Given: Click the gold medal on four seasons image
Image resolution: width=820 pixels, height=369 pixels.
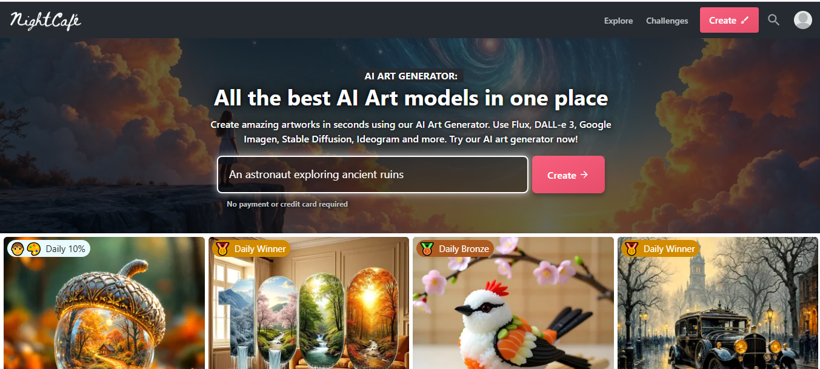Looking at the screenshot, I should [x=222, y=248].
